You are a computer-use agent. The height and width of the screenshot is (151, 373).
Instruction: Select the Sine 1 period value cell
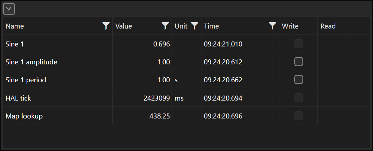(x=142, y=80)
